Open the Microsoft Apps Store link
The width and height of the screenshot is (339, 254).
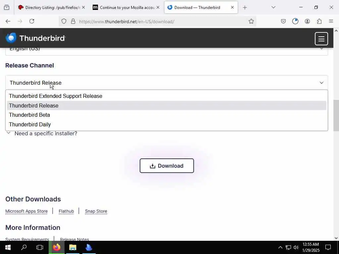[x=26, y=211]
